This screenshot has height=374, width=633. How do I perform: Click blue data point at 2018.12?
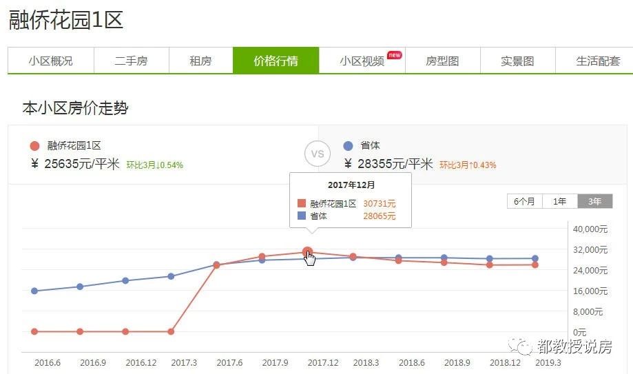point(490,258)
